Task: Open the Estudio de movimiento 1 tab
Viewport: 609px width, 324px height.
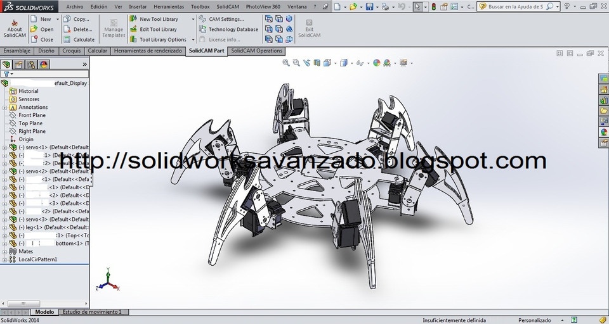Action: tap(92, 311)
